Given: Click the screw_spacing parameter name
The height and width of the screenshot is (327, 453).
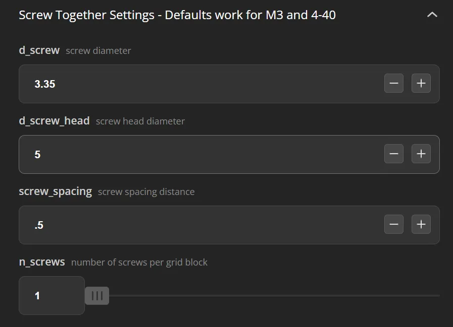Looking at the screenshot, I should 56,191.
